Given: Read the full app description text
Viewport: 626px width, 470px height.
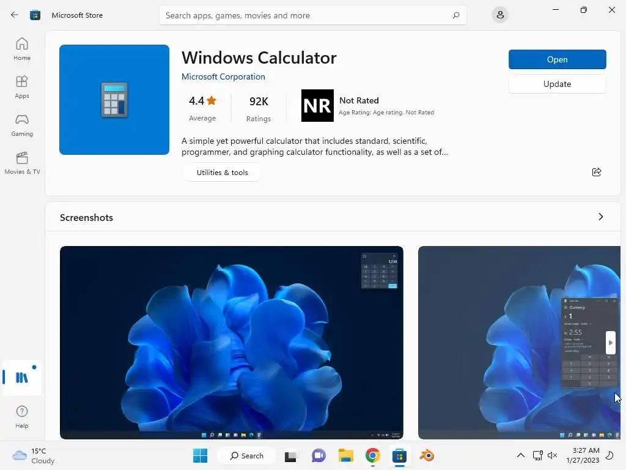Looking at the screenshot, I should click(x=315, y=147).
